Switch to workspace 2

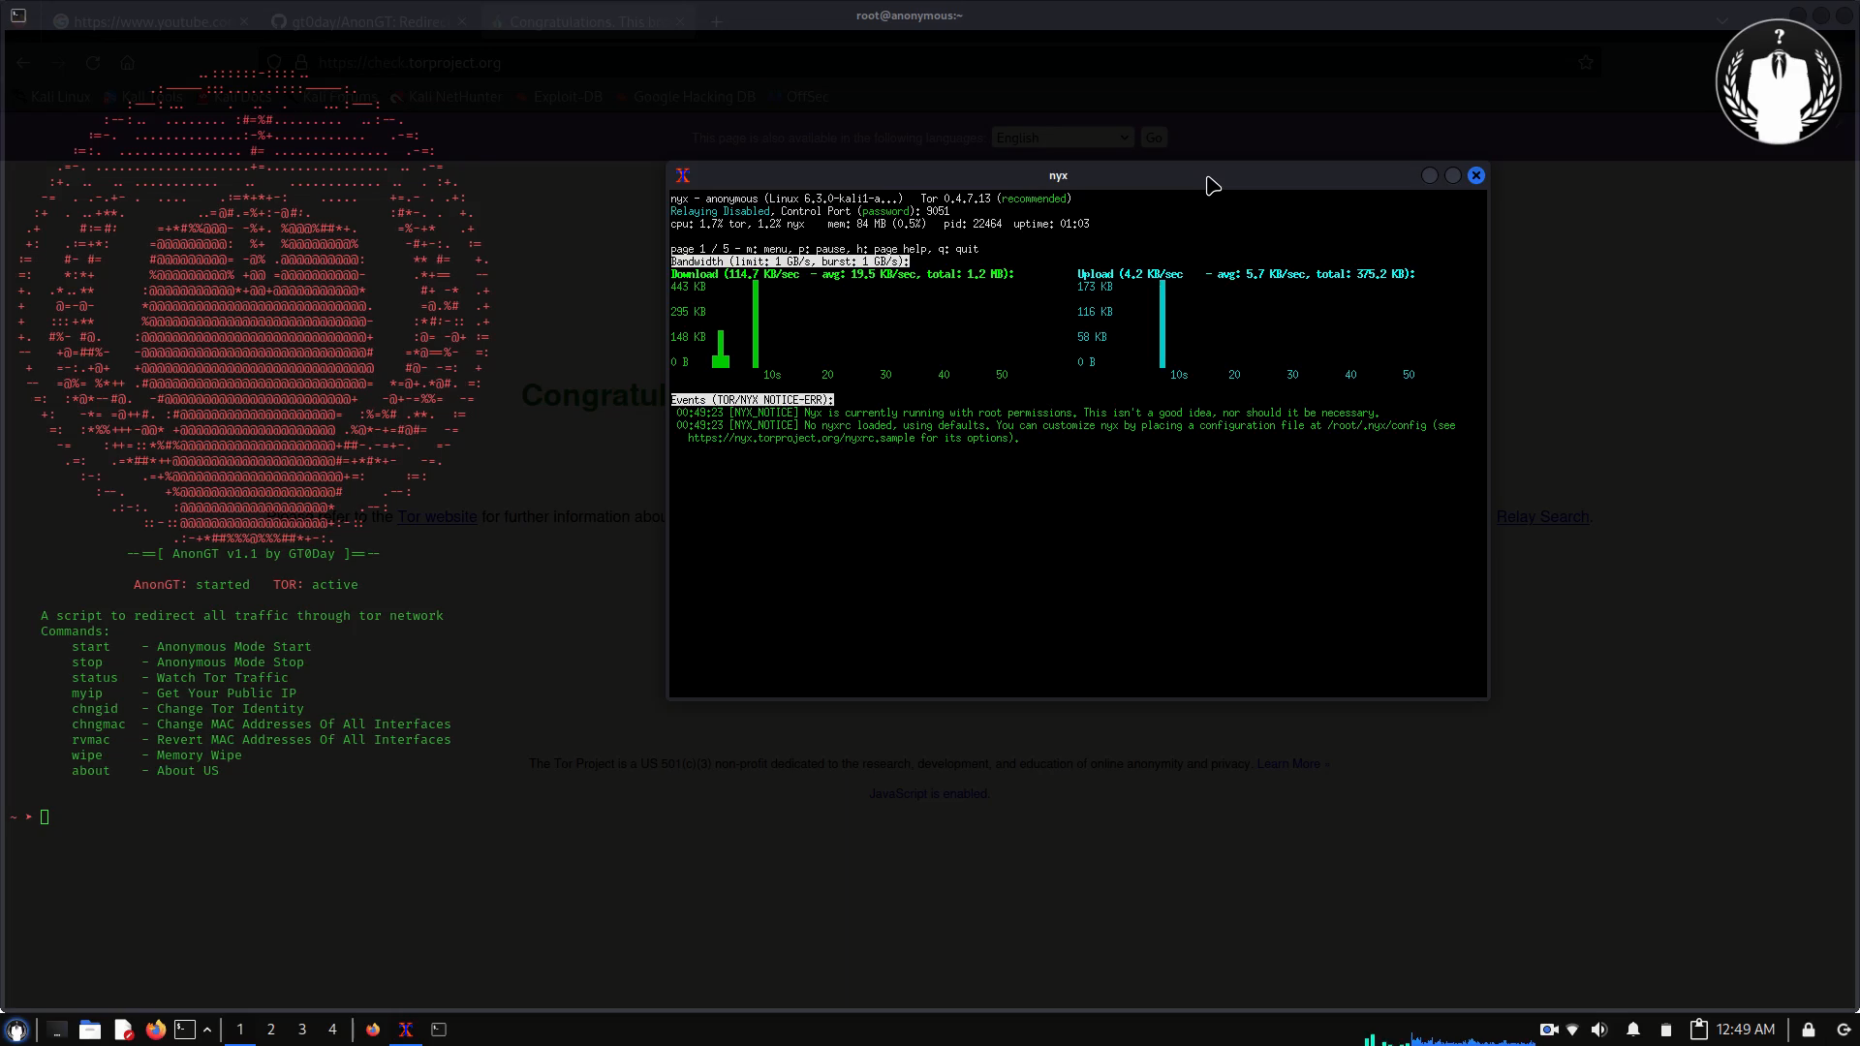271,1030
